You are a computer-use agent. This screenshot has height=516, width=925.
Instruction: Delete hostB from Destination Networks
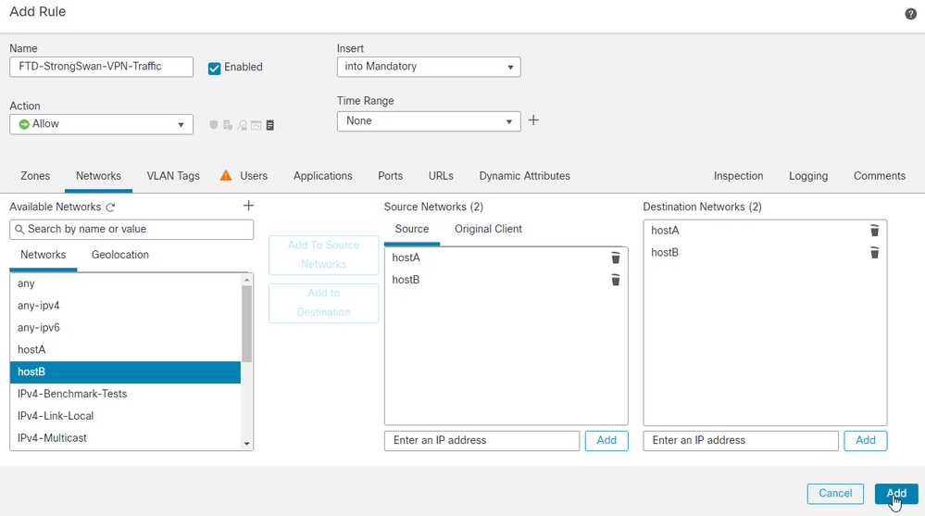click(874, 253)
